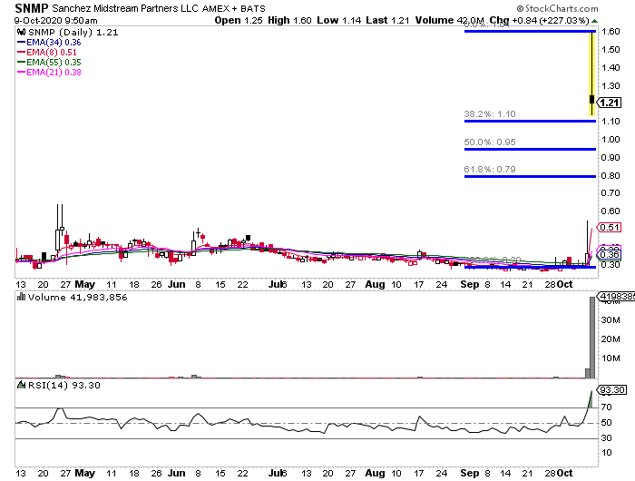Click the Open 1.25 value in header
Viewport: 635px width, 481px height.
pyautogui.click(x=239, y=20)
